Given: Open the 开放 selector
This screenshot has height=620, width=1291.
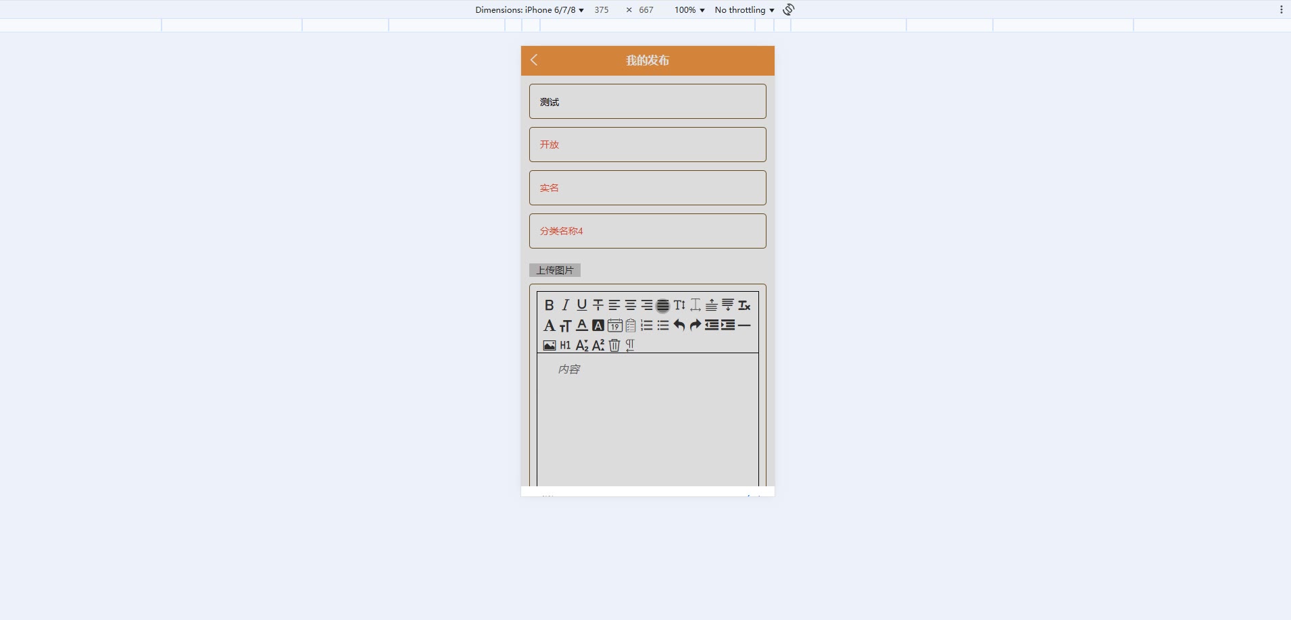Looking at the screenshot, I should click(648, 145).
